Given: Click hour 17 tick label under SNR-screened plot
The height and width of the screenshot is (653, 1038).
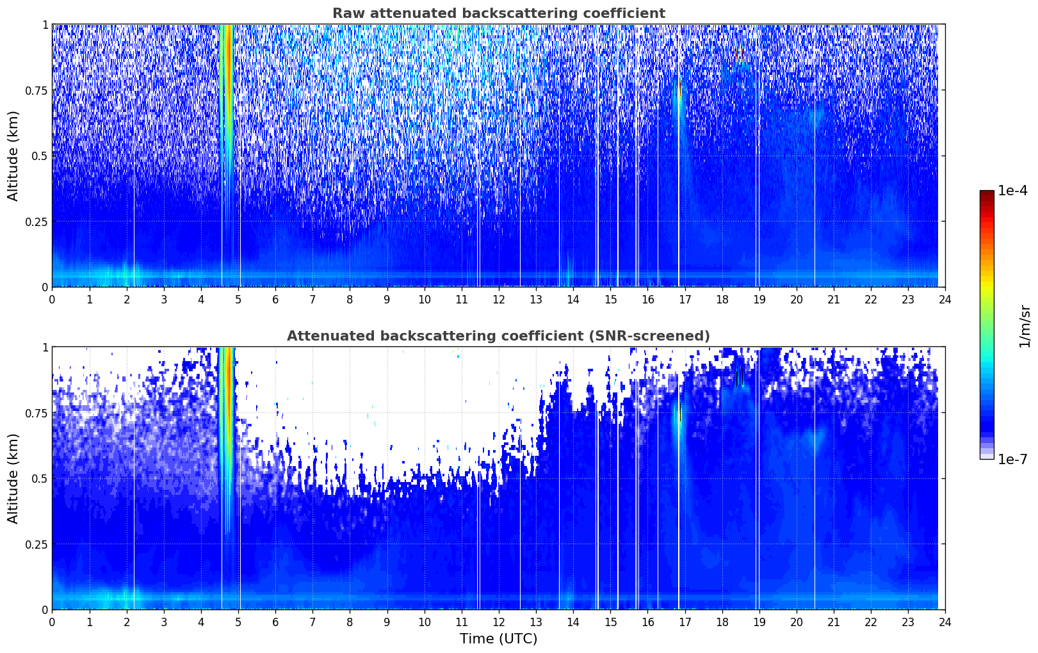Looking at the screenshot, I should tap(685, 622).
